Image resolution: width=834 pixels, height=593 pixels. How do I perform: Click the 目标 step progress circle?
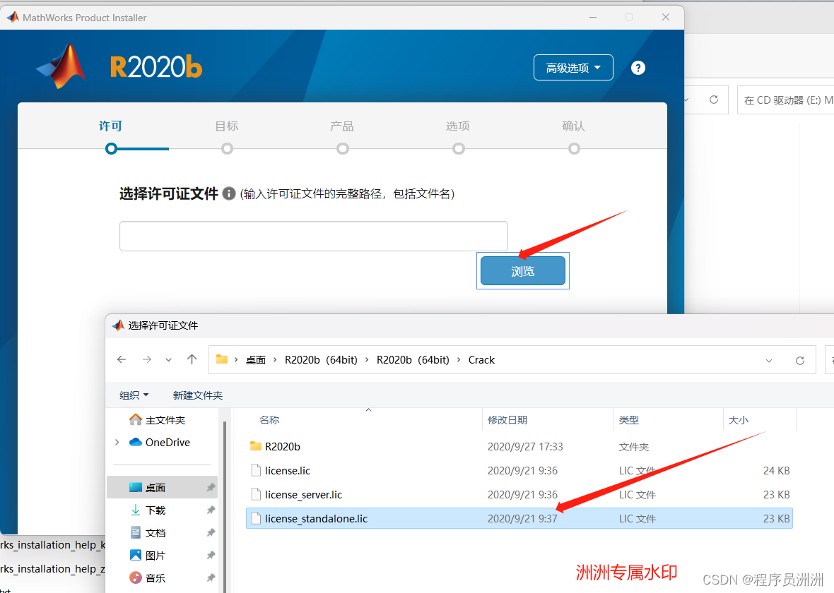227,149
